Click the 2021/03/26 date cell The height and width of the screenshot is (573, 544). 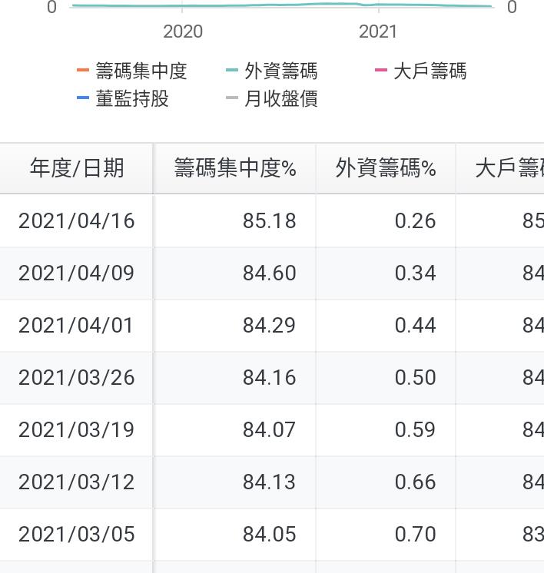coord(77,378)
